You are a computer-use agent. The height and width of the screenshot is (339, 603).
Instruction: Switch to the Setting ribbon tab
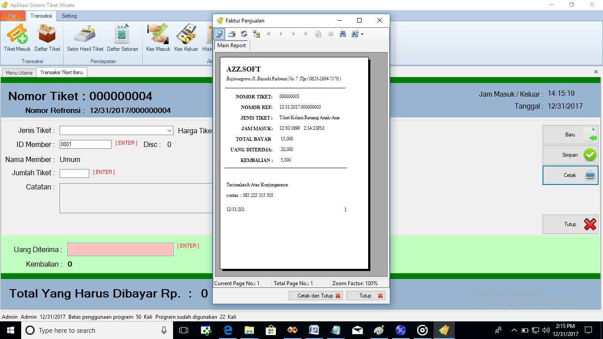(x=69, y=16)
